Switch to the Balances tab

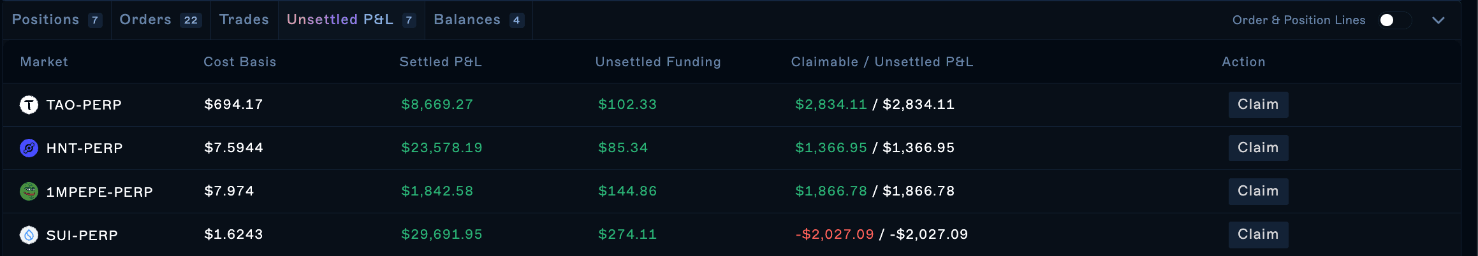click(x=479, y=20)
